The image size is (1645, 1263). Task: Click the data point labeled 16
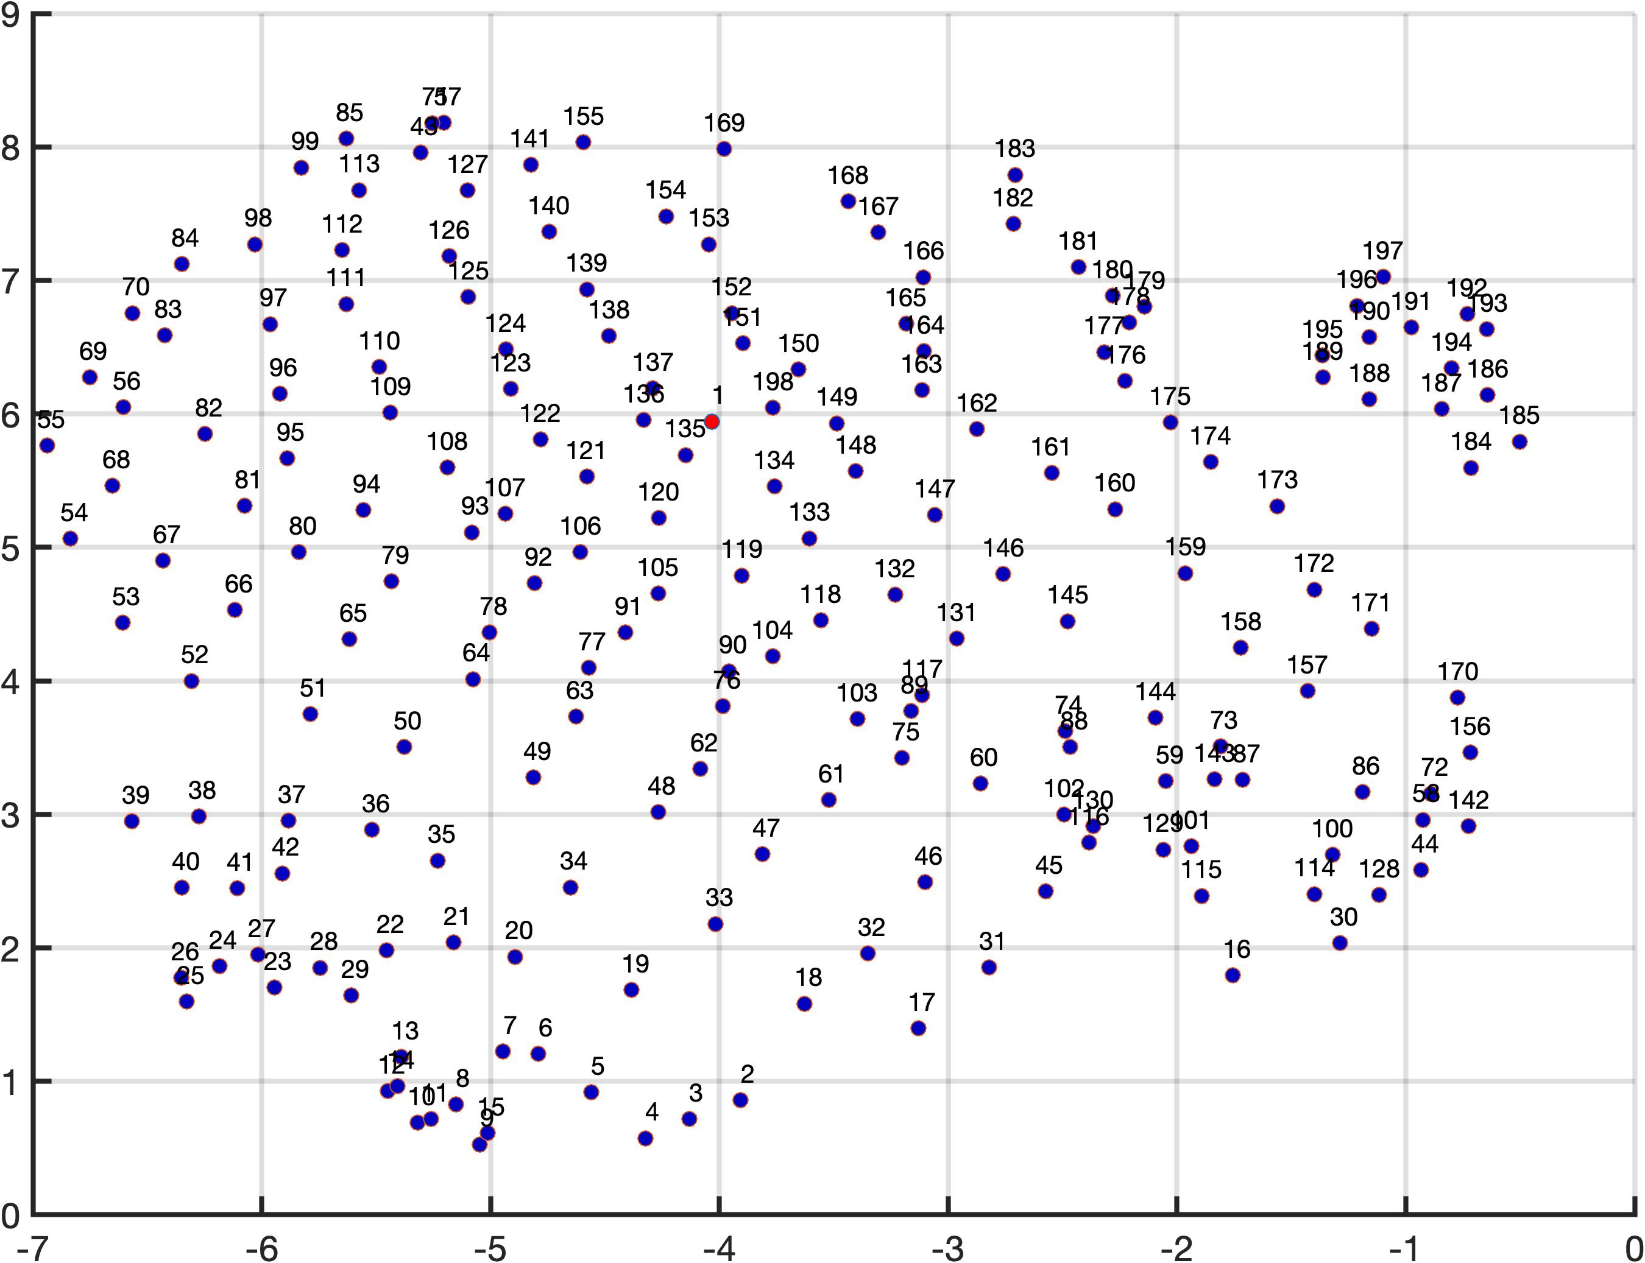coord(1233,976)
